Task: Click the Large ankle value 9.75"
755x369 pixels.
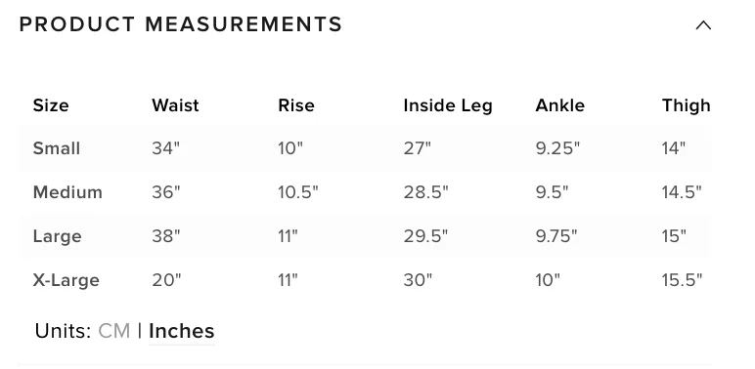Action: tap(556, 236)
